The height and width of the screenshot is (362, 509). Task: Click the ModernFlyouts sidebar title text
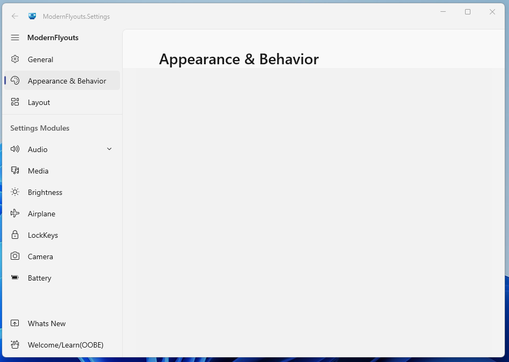click(x=53, y=37)
